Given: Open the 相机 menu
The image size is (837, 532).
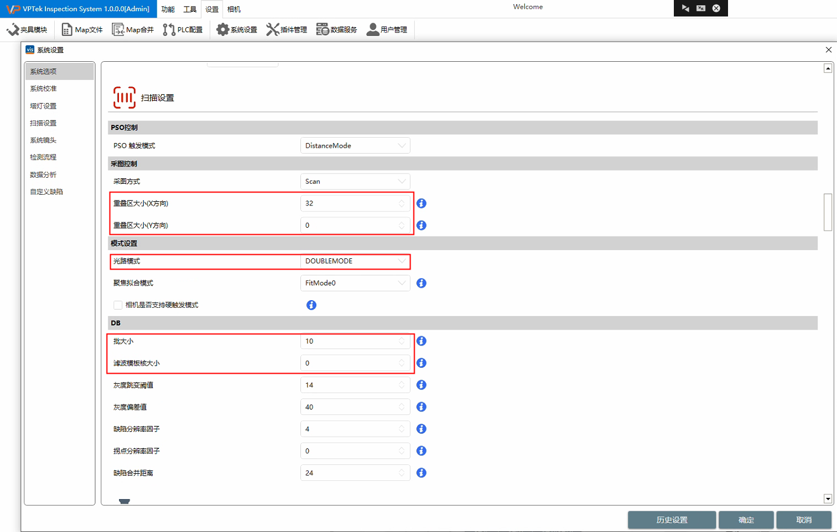Looking at the screenshot, I should click(234, 9).
